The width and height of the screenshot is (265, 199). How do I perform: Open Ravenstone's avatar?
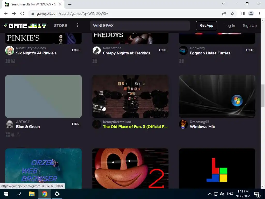click(x=97, y=51)
